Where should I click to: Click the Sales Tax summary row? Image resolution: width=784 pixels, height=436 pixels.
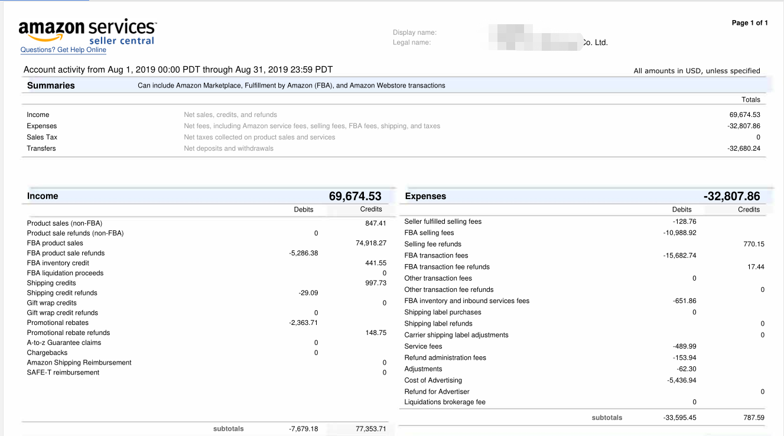pyautogui.click(x=395, y=137)
